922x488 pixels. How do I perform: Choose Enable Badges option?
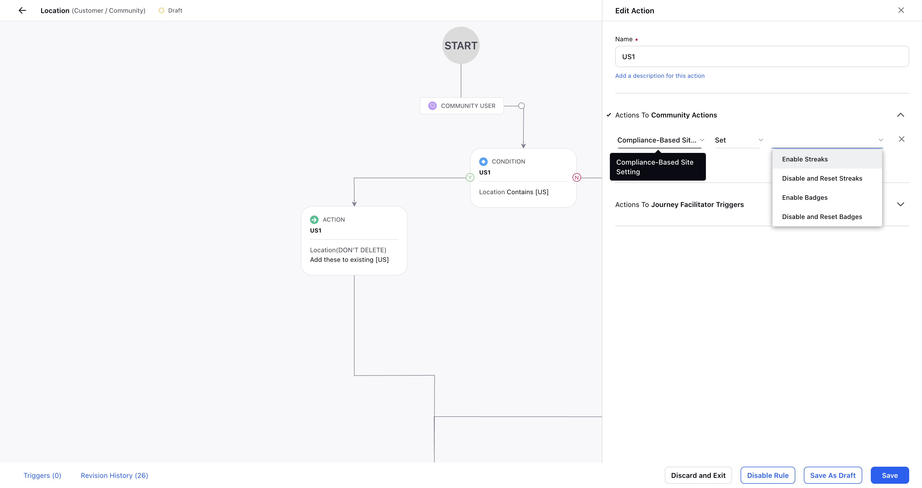coord(827,198)
